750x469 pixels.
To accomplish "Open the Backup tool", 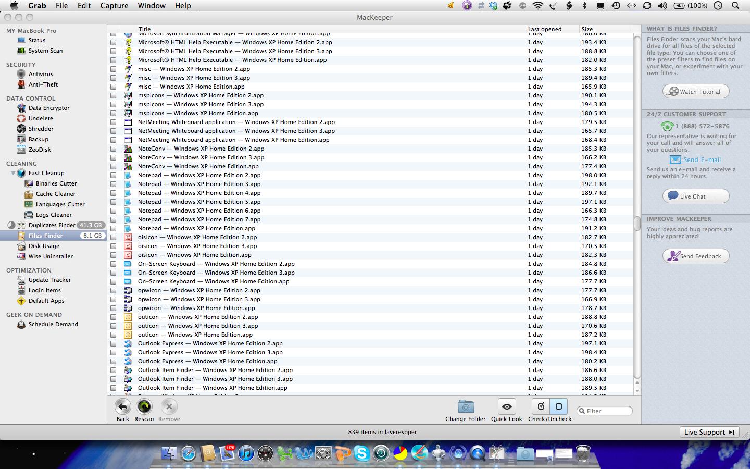I will point(38,139).
